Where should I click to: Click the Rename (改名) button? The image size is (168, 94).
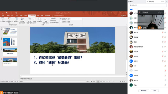point(155,91)
